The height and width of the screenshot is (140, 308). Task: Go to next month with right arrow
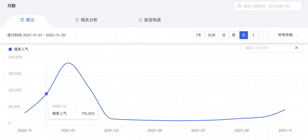click(x=263, y=35)
